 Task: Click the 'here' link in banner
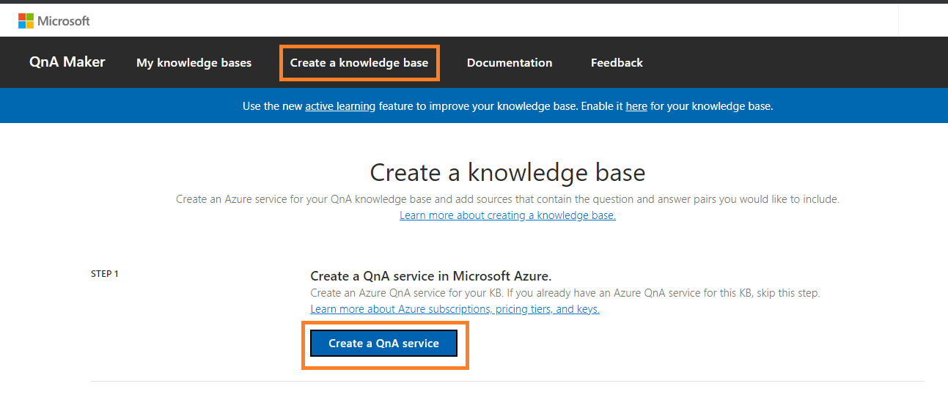pyautogui.click(x=636, y=106)
